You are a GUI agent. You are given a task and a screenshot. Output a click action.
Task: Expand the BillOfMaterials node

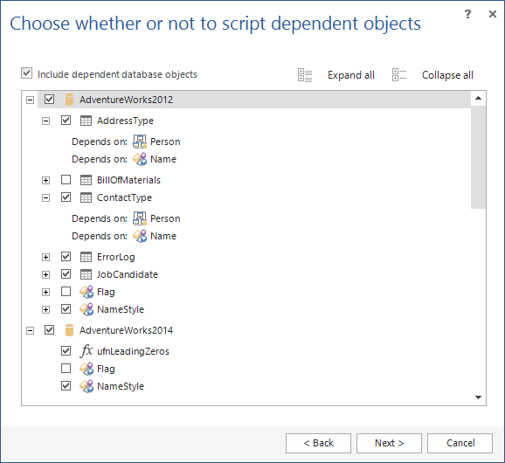(x=46, y=180)
